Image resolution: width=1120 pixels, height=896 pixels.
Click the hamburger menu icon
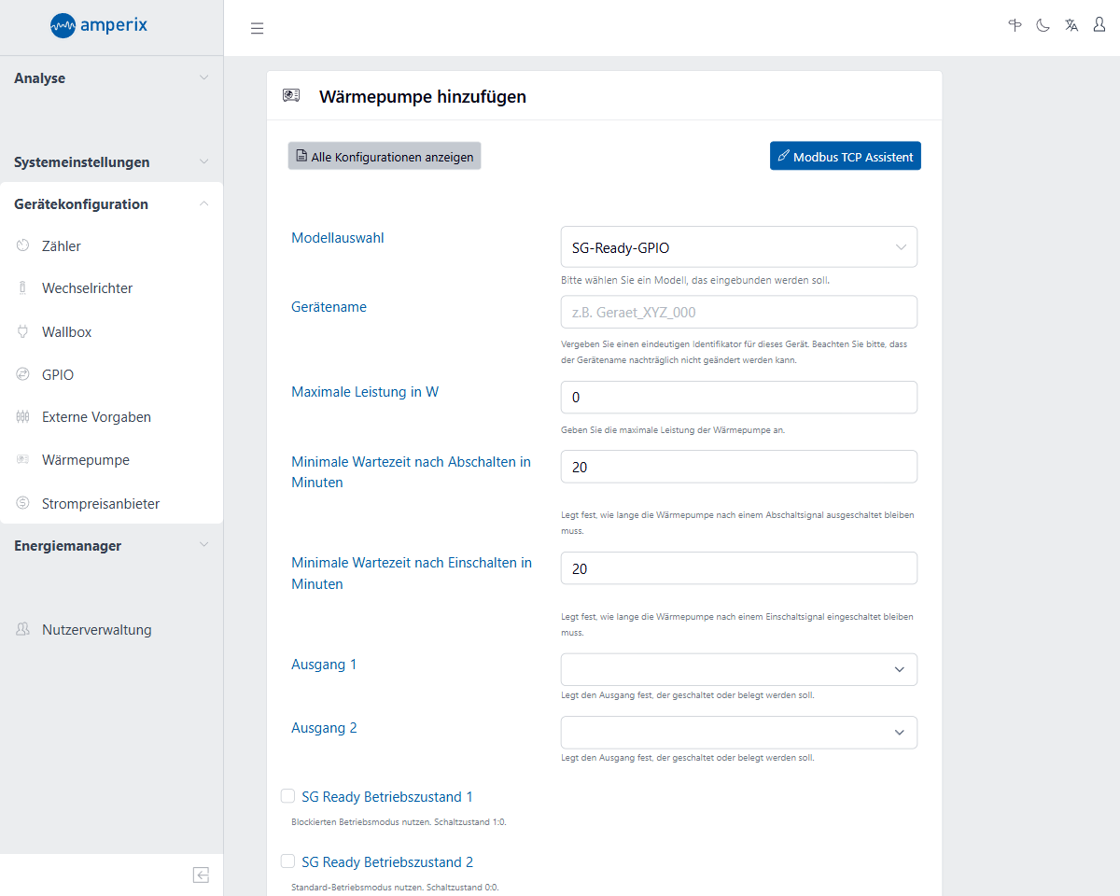click(258, 28)
